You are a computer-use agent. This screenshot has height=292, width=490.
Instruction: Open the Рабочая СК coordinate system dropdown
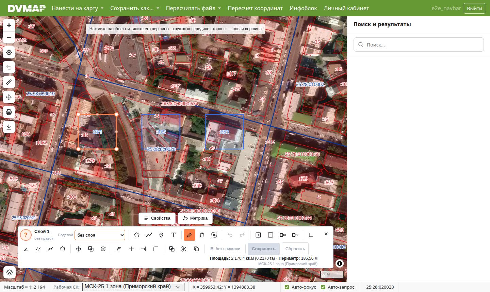pyautogui.click(x=133, y=287)
